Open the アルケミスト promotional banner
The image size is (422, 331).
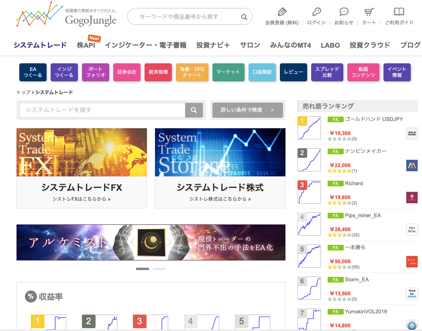point(151,242)
